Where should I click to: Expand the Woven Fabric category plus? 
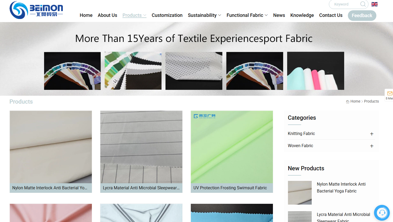(372, 146)
